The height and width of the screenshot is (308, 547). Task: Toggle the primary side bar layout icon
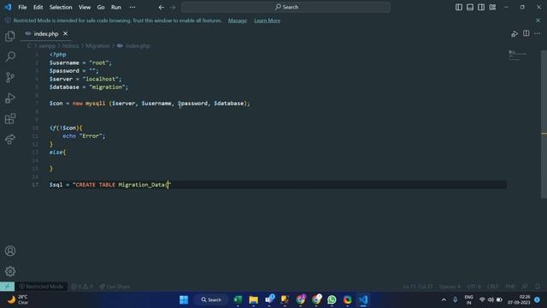tap(459, 7)
